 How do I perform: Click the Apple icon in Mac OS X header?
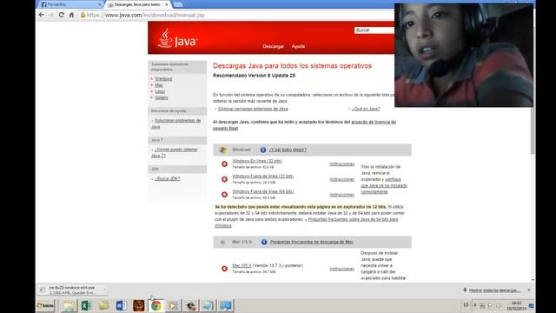222,242
